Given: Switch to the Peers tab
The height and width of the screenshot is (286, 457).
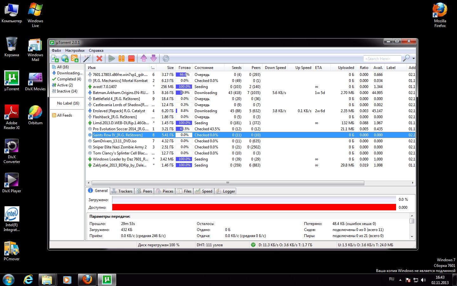Looking at the screenshot, I should (144, 191).
